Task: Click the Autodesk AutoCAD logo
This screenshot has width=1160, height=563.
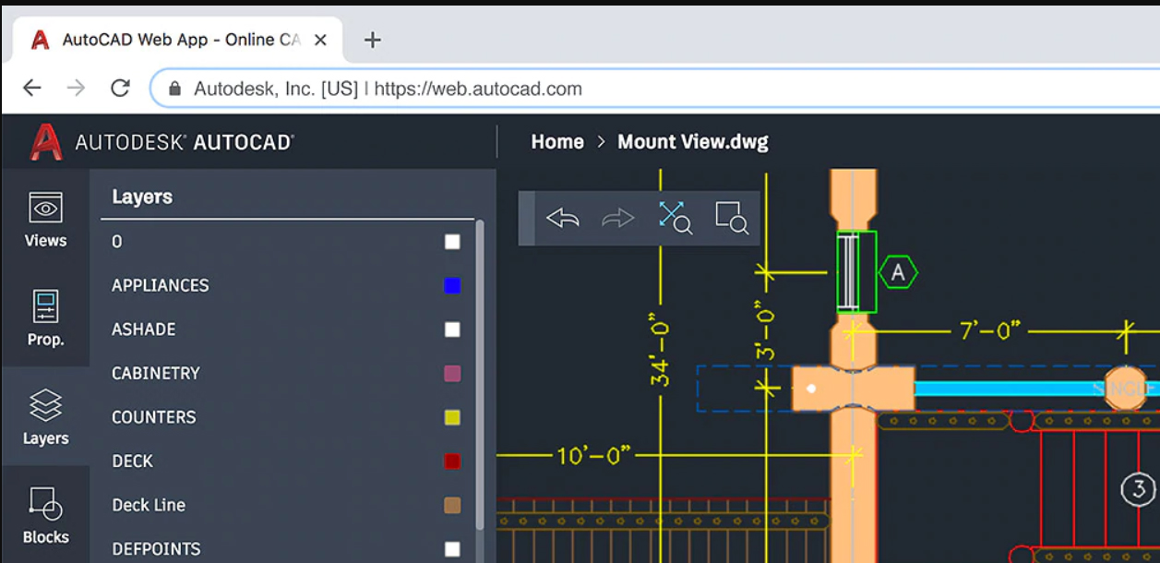Action: pos(162,142)
